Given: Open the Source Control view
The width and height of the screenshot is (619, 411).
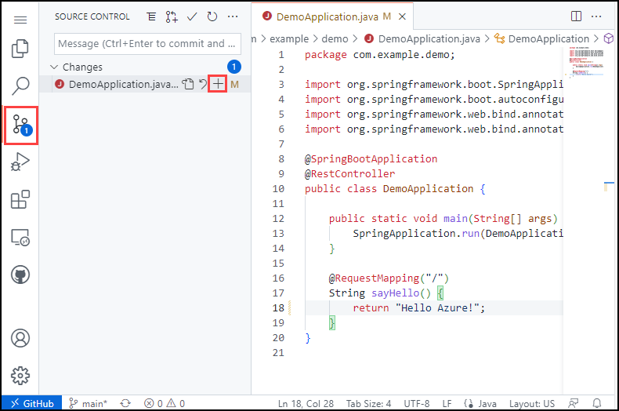Looking at the screenshot, I should point(21,125).
